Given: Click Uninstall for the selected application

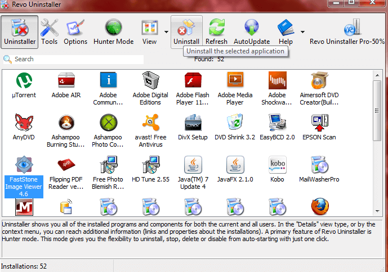Looking at the screenshot, I should [x=186, y=32].
